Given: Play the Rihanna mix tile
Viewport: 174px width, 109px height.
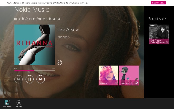Looking at the screenshot, I should (x=116, y=83).
